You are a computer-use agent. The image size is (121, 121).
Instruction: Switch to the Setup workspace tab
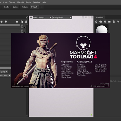pyautogui.click(x=15, y=7)
